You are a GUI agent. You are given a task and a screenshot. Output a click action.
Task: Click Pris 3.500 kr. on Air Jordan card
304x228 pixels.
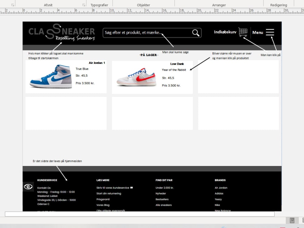pos(85,83)
